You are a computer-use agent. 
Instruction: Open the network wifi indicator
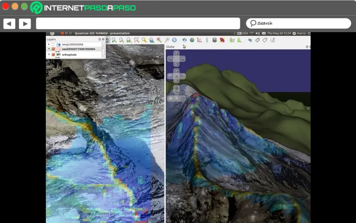point(251,33)
